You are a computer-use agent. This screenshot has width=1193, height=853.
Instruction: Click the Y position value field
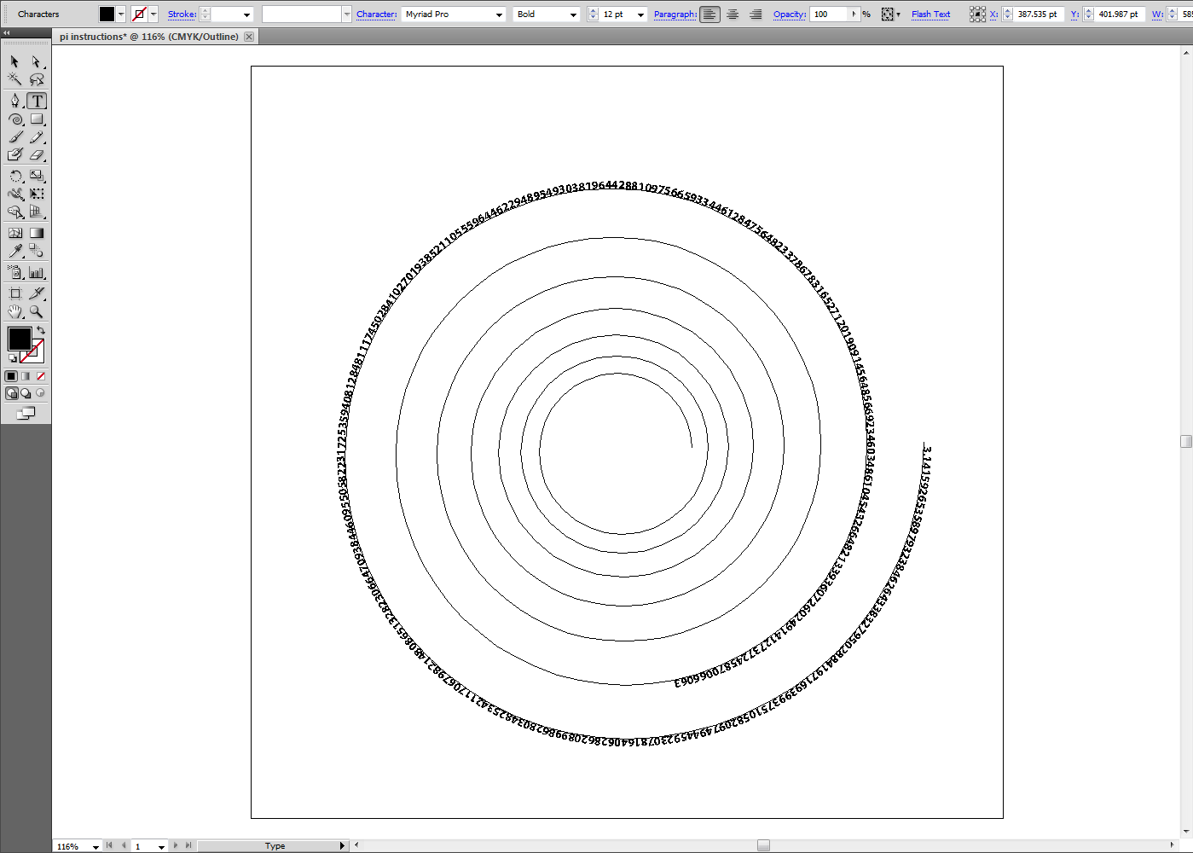[x=1119, y=15]
